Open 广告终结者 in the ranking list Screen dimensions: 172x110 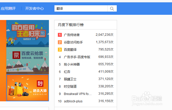(x=72, y=35)
